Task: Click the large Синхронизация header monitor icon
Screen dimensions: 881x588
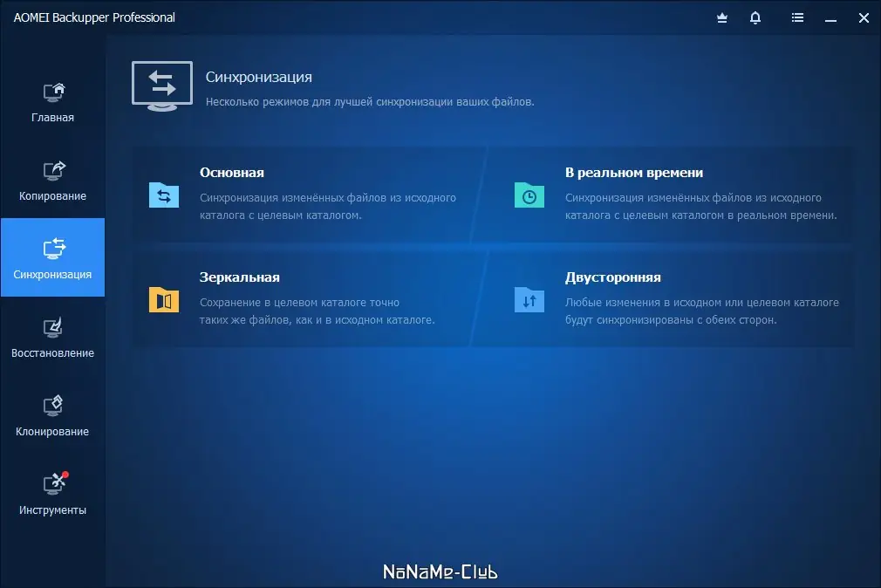Action: click(x=161, y=85)
